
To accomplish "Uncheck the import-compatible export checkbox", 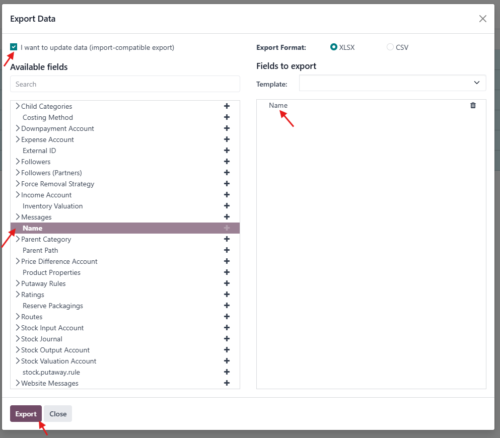I will click(14, 47).
